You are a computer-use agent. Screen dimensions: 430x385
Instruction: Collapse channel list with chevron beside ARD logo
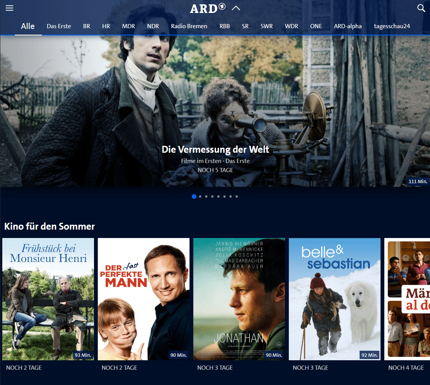coord(236,8)
